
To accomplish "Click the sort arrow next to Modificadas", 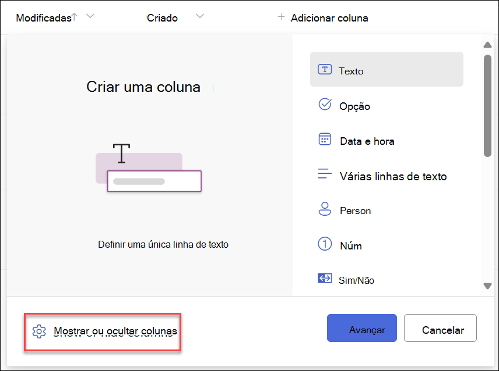I will click(x=74, y=16).
